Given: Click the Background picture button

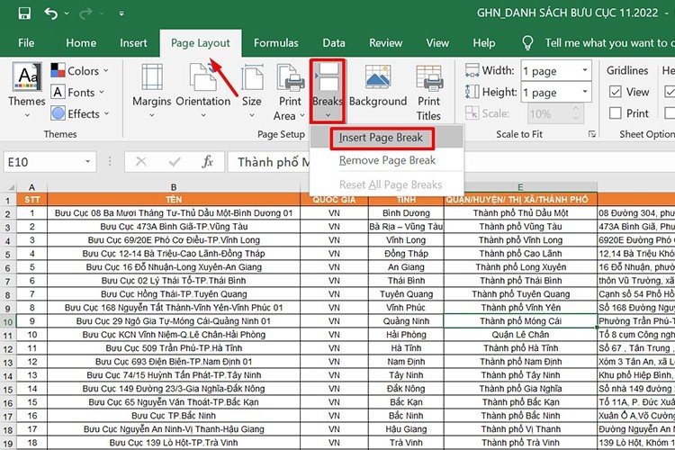Looking at the screenshot, I should [378, 86].
